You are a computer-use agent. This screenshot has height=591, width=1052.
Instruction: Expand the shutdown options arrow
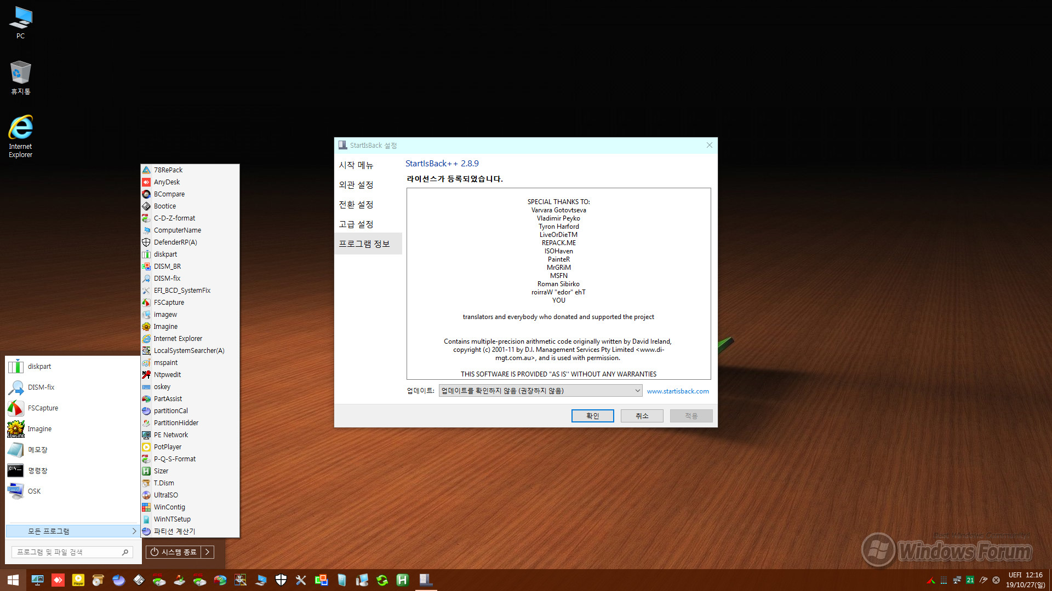pyautogui.click(x=207, y=552)
